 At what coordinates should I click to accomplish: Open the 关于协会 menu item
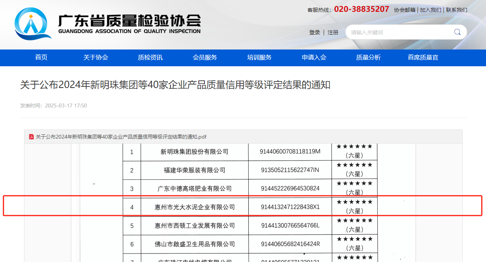(x=96, y=58)
